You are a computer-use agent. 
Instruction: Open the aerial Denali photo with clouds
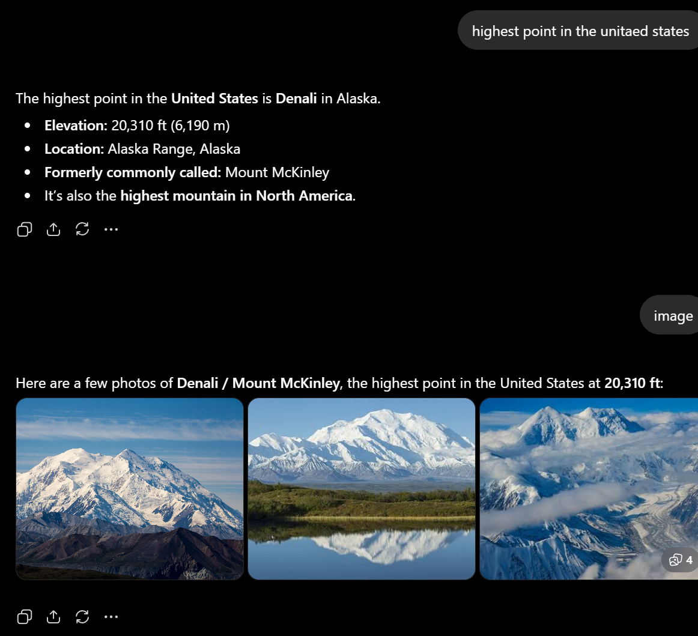point(589,489)
